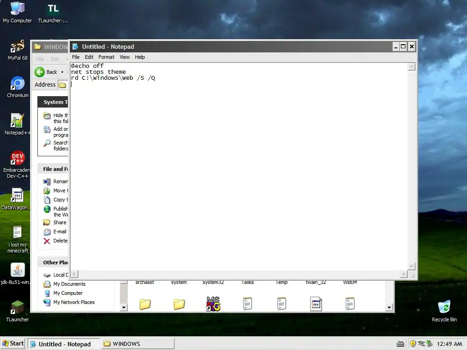
Task: Select the 'i lost my minecraft' text file
Action: 17,239
